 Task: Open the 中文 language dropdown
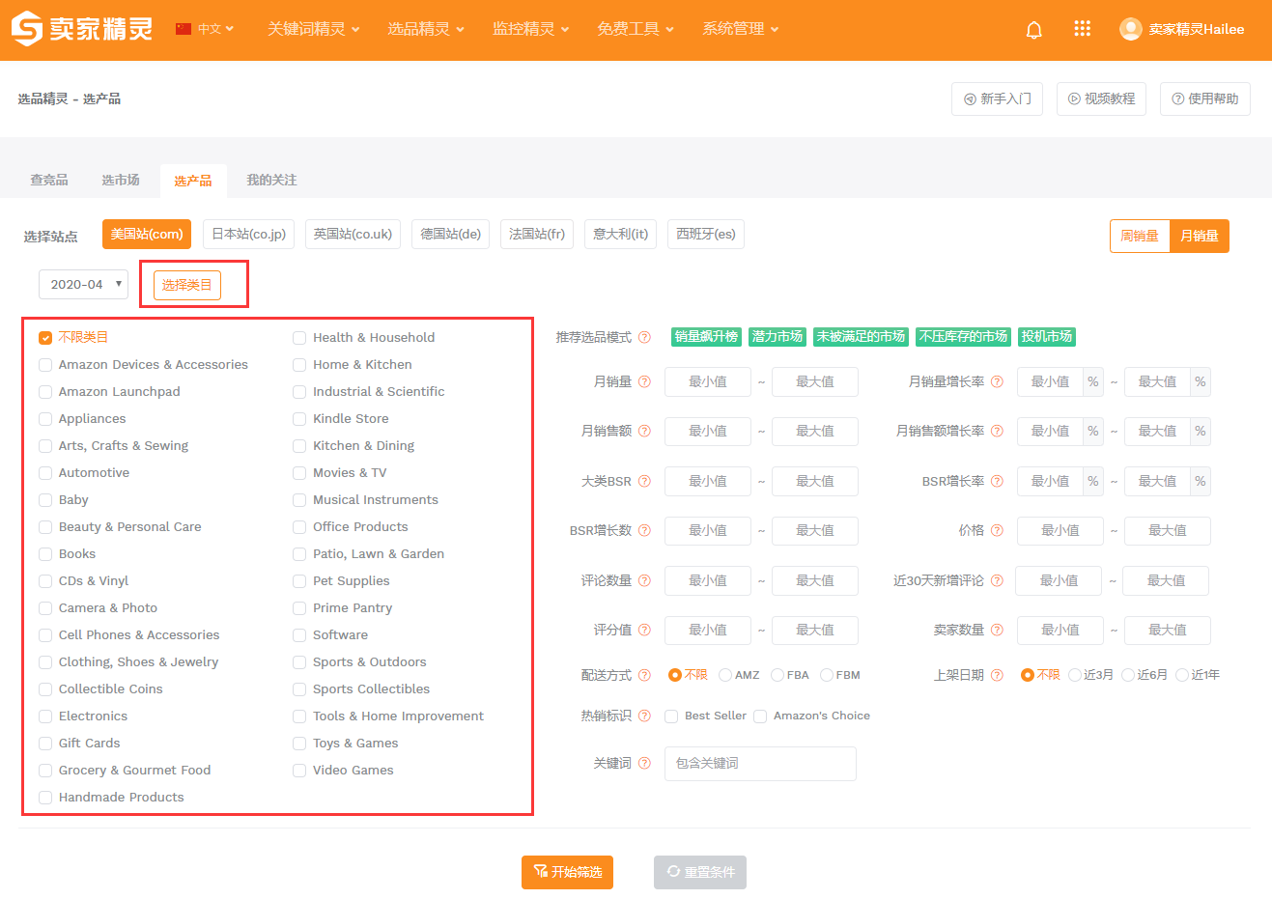[x=206, y=29]
